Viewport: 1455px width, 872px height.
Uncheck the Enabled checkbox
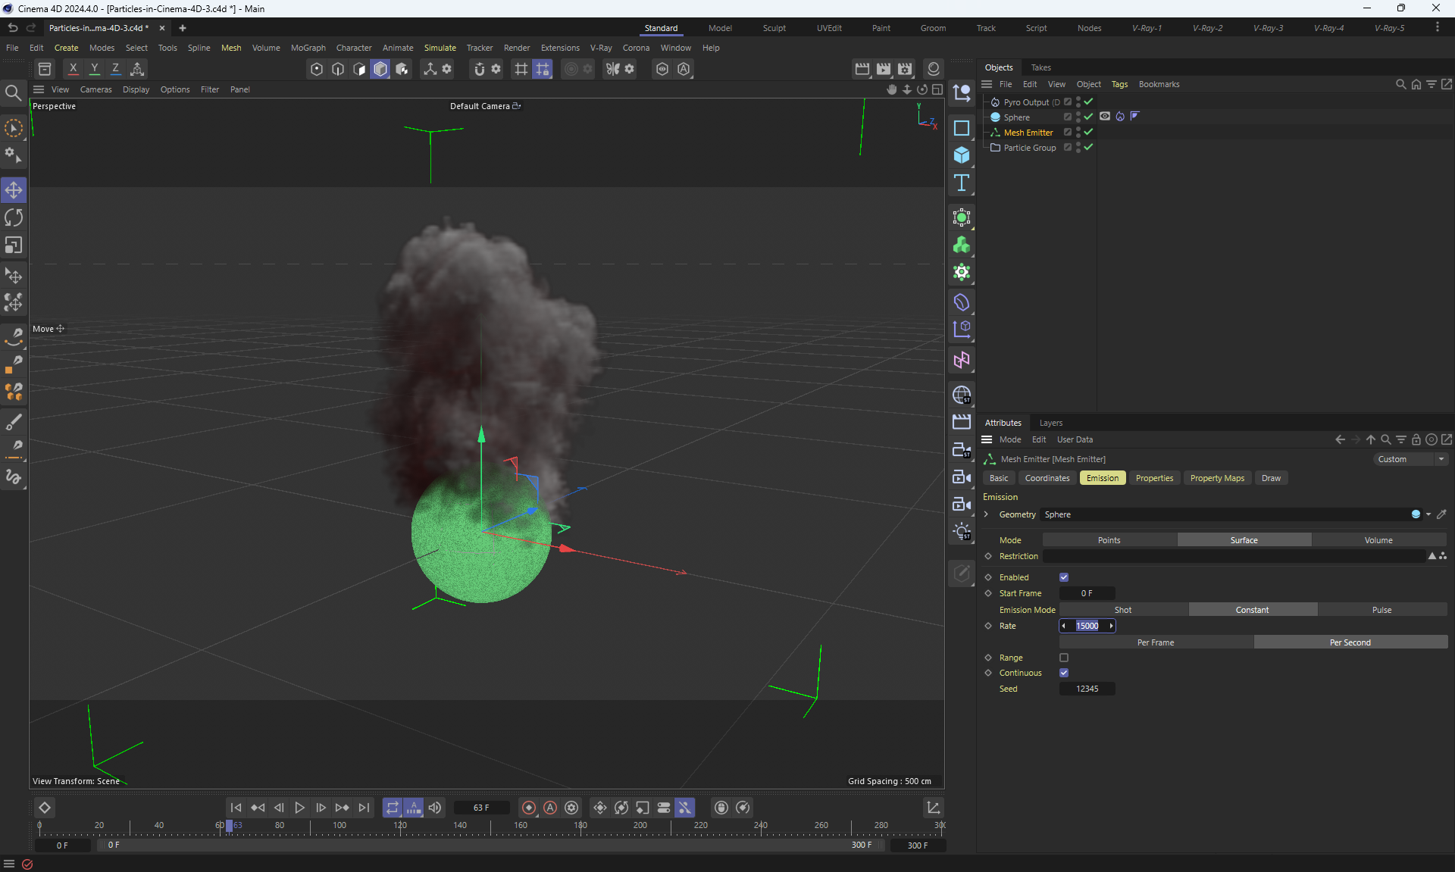[1064, 577]
